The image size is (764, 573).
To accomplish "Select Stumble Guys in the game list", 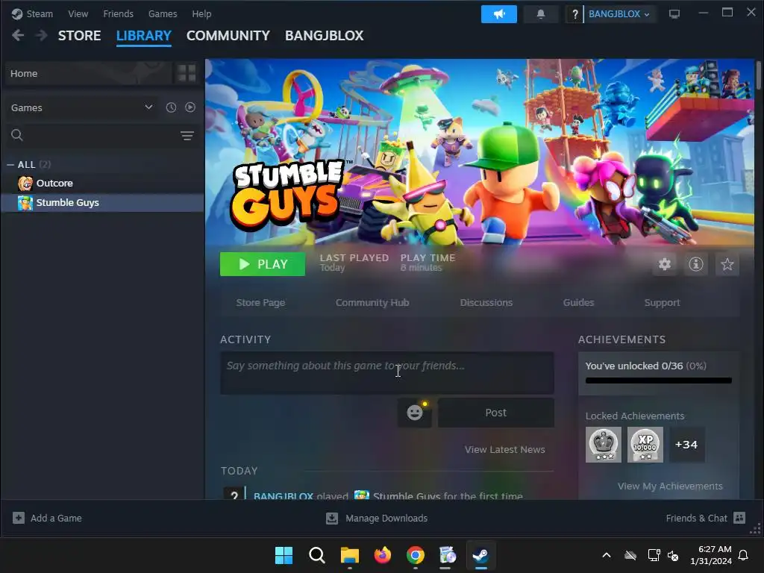I will [102, 203].
